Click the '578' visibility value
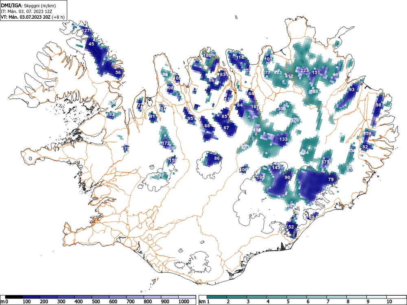The height and width of the screenshot is (305, 407). click(x=295, y=120)
